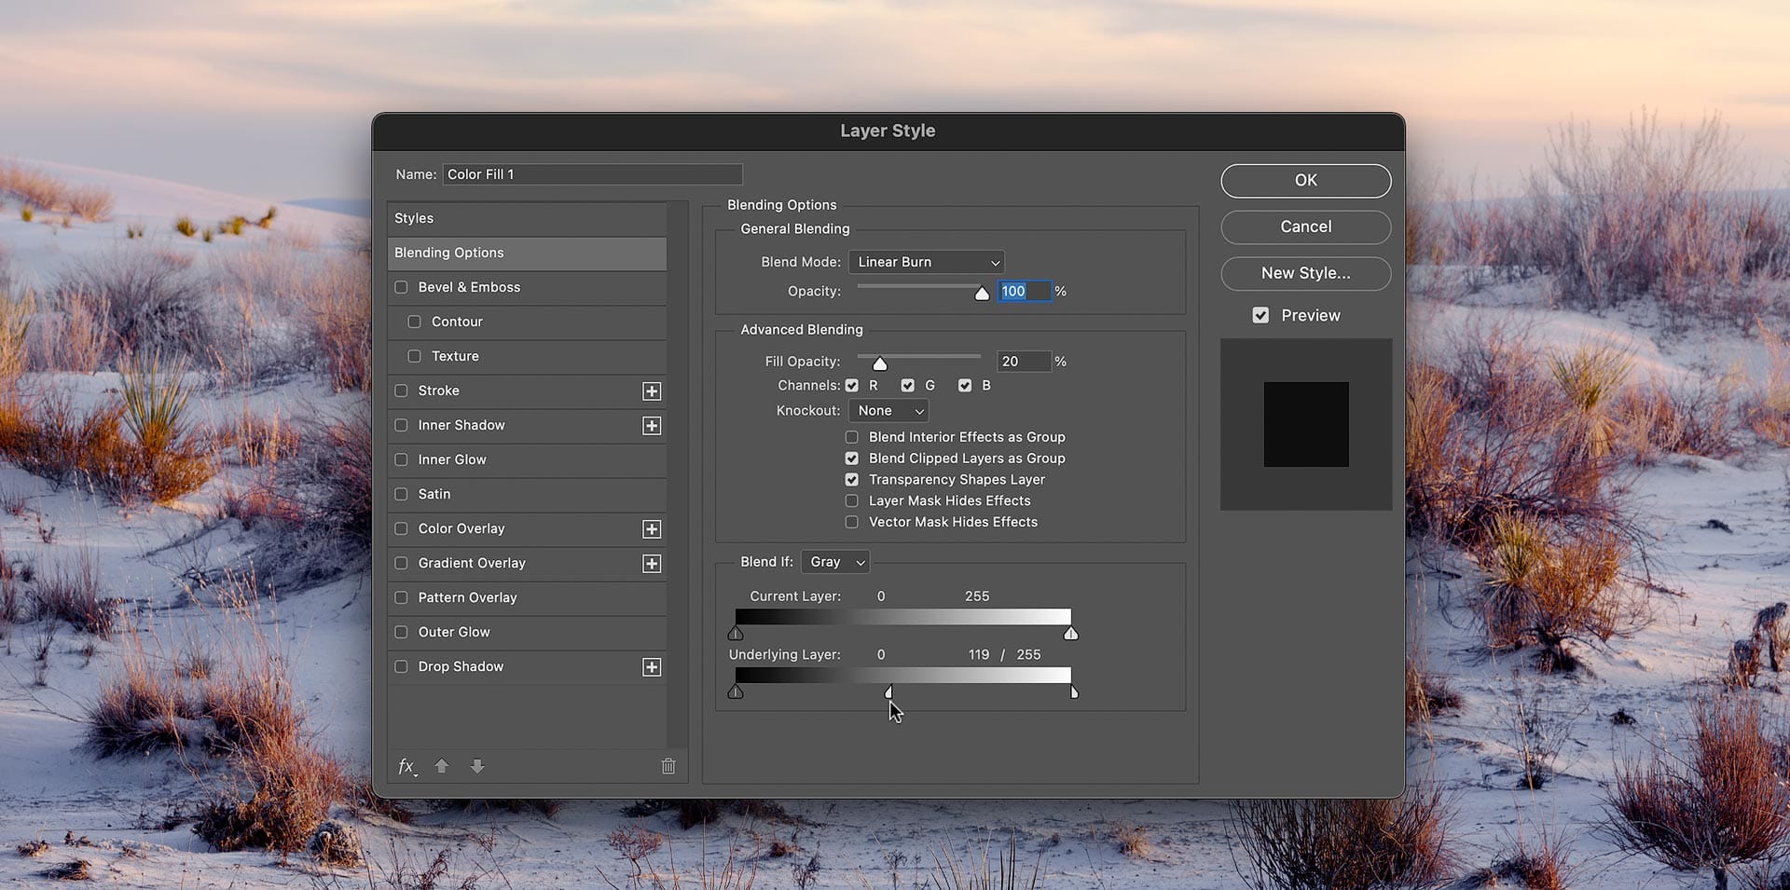The width and height of the screenshot is (1790, 890).
Task: Change the Blend If channel dropdown
Action: [x=833, y=561]
